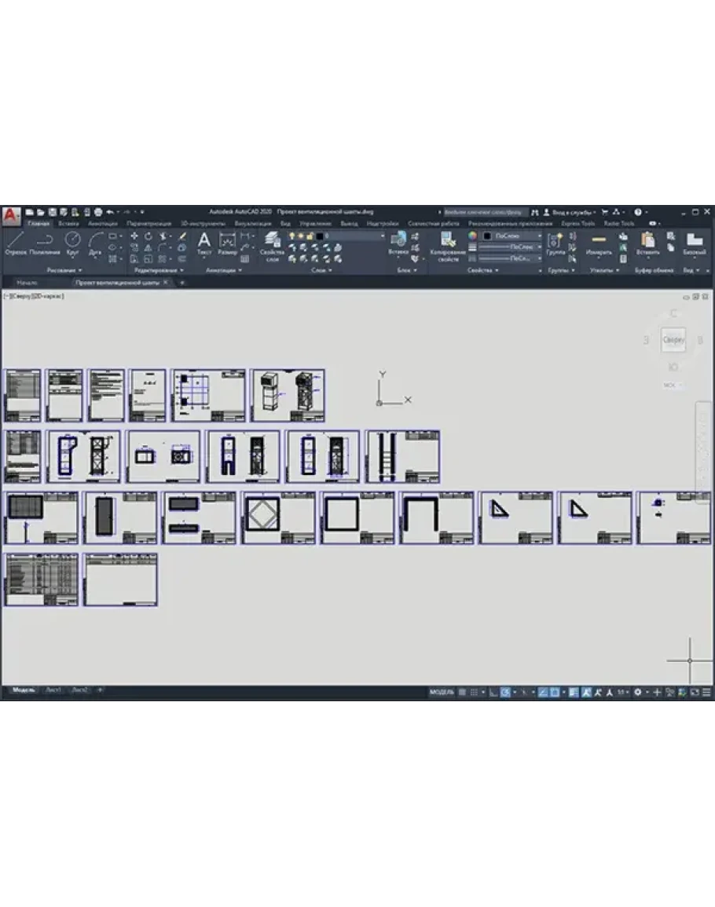
Task: Click Сверху face on the ViewCube
Action: click(x=673, y=340)
